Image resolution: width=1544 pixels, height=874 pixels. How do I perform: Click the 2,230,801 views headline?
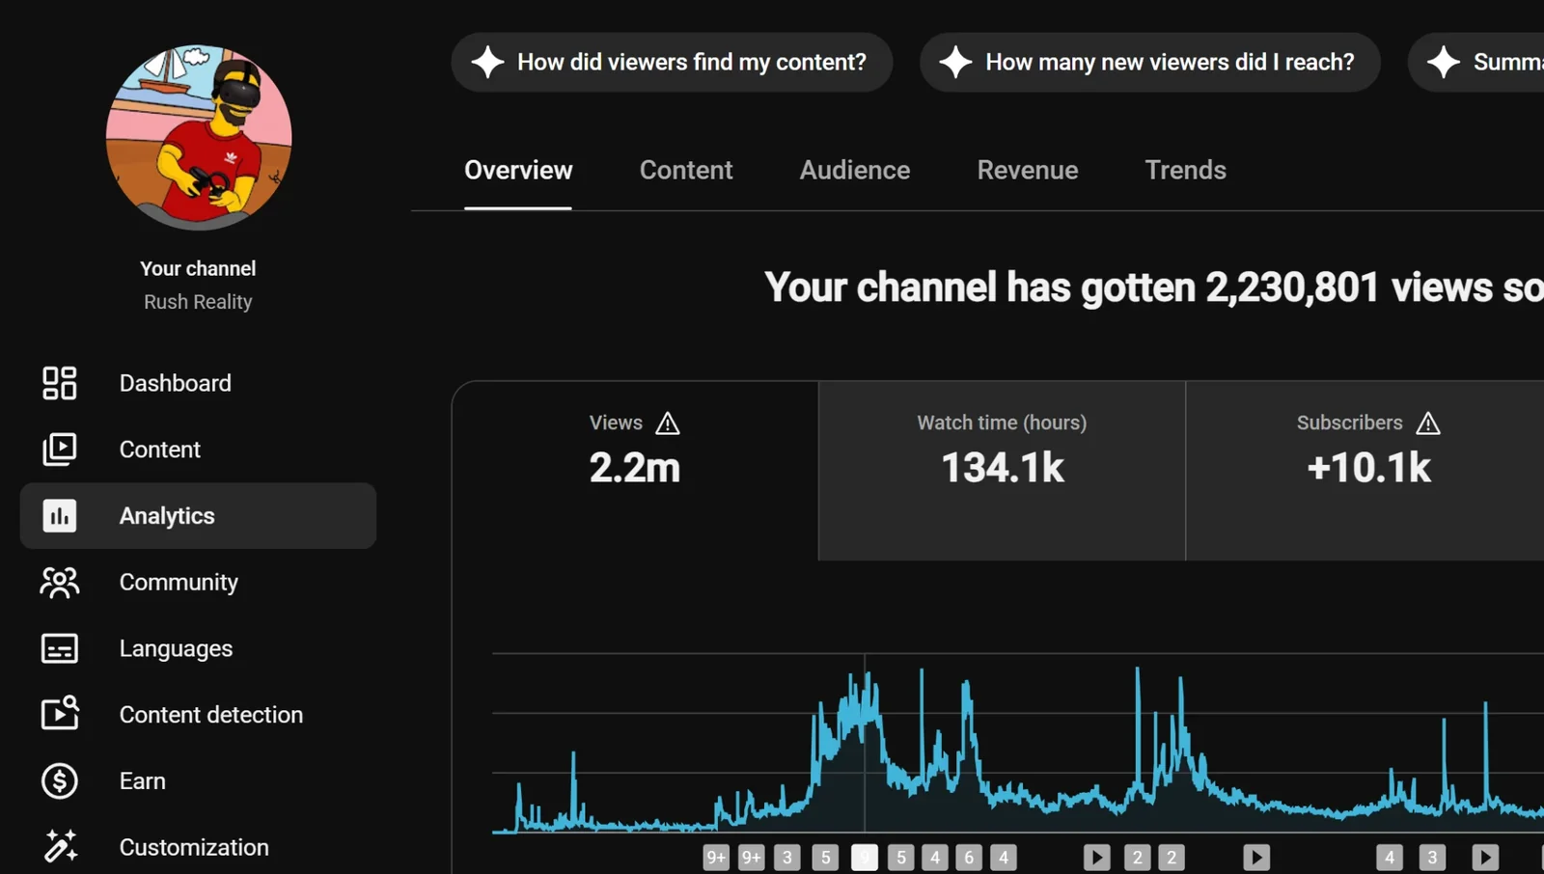(x=1154, y=287)
